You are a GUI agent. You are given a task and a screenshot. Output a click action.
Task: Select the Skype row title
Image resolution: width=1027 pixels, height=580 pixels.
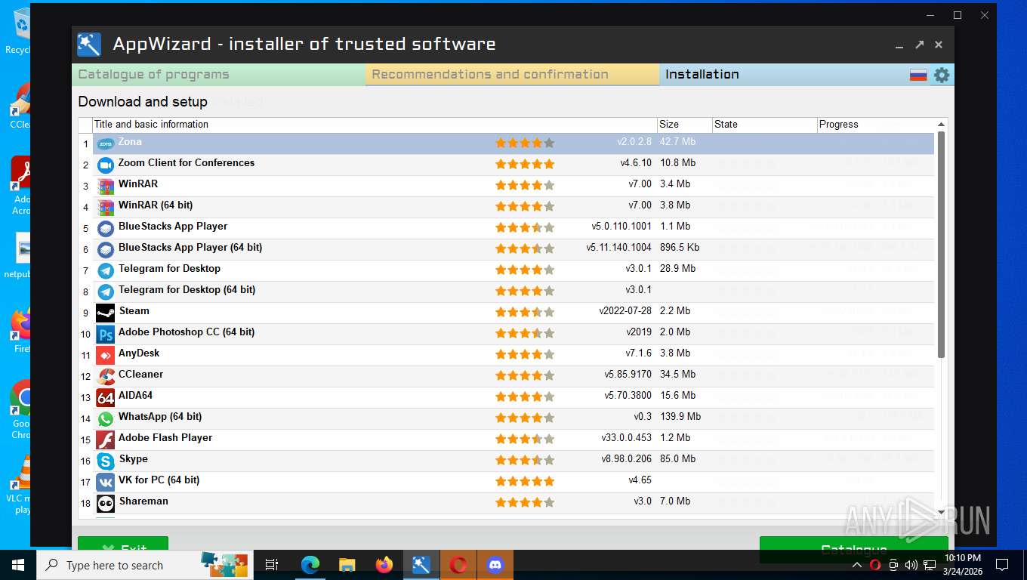[133, 459]
